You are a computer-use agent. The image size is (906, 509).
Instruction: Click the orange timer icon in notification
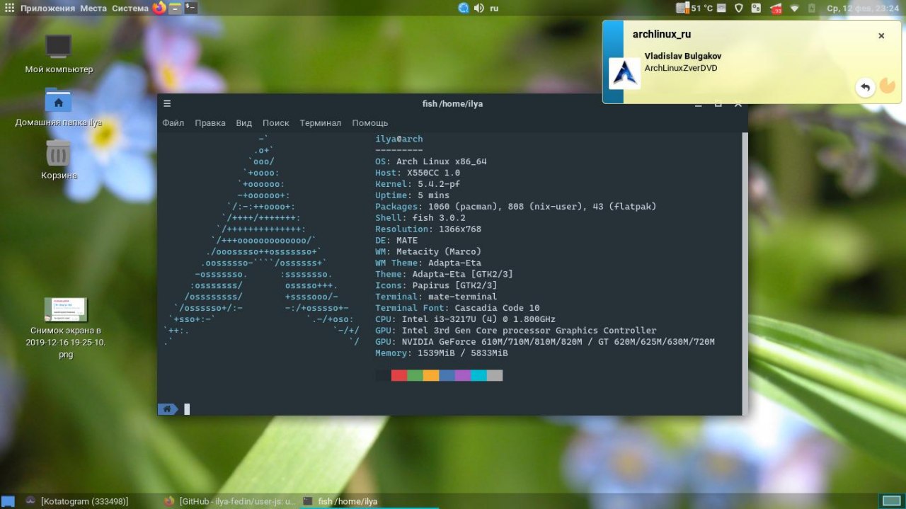coord(886,86)
